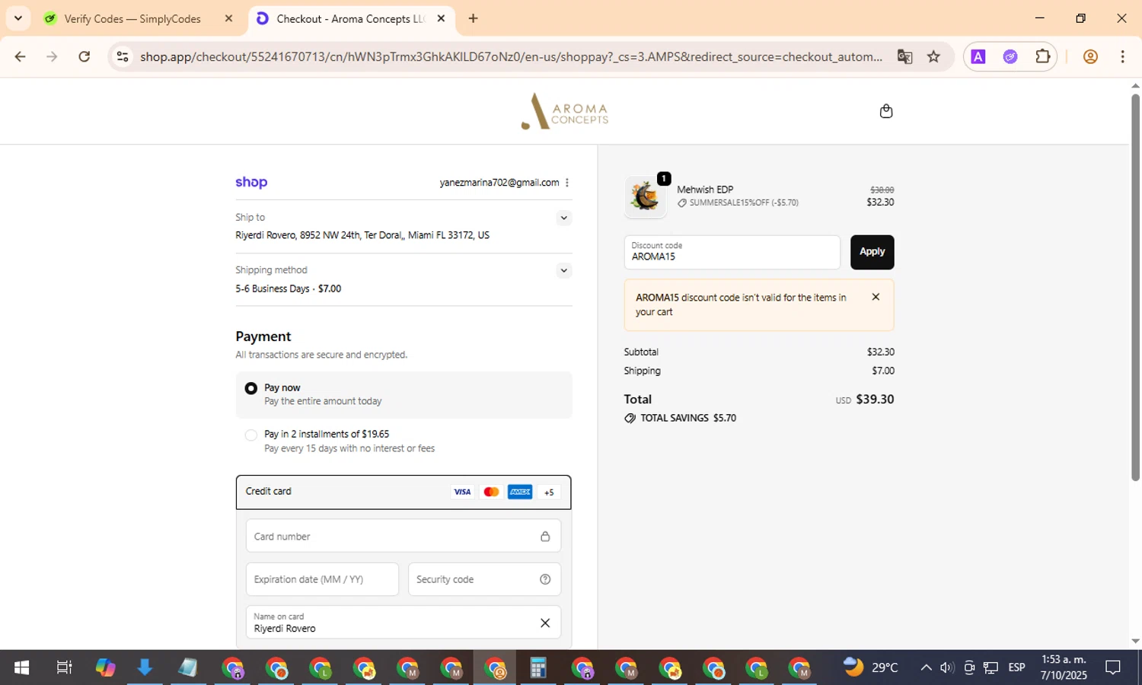1142x685 pixels.
Task: Open a new browser tab
Action: click(473, 18)
